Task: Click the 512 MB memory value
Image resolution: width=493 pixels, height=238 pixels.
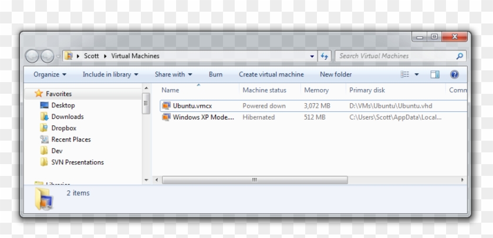Action: 315,117
